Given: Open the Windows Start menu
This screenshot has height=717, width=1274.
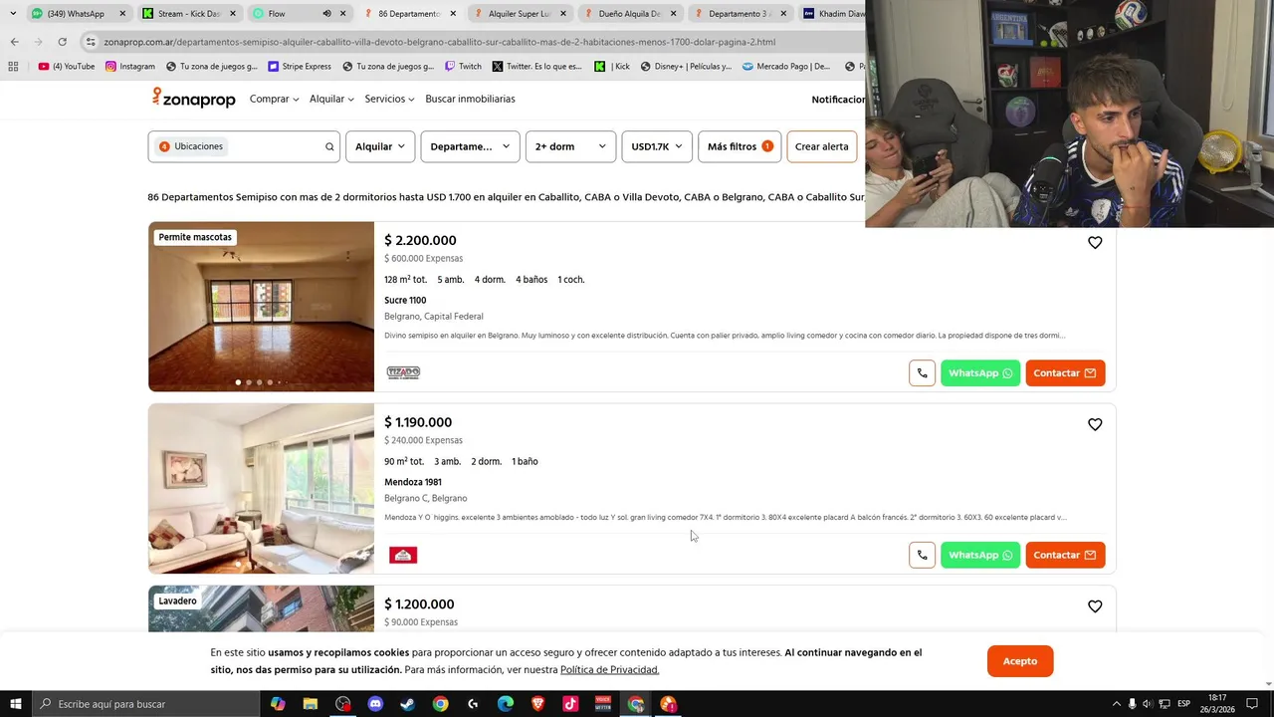Looking at the screenshot, I should 16,704.
